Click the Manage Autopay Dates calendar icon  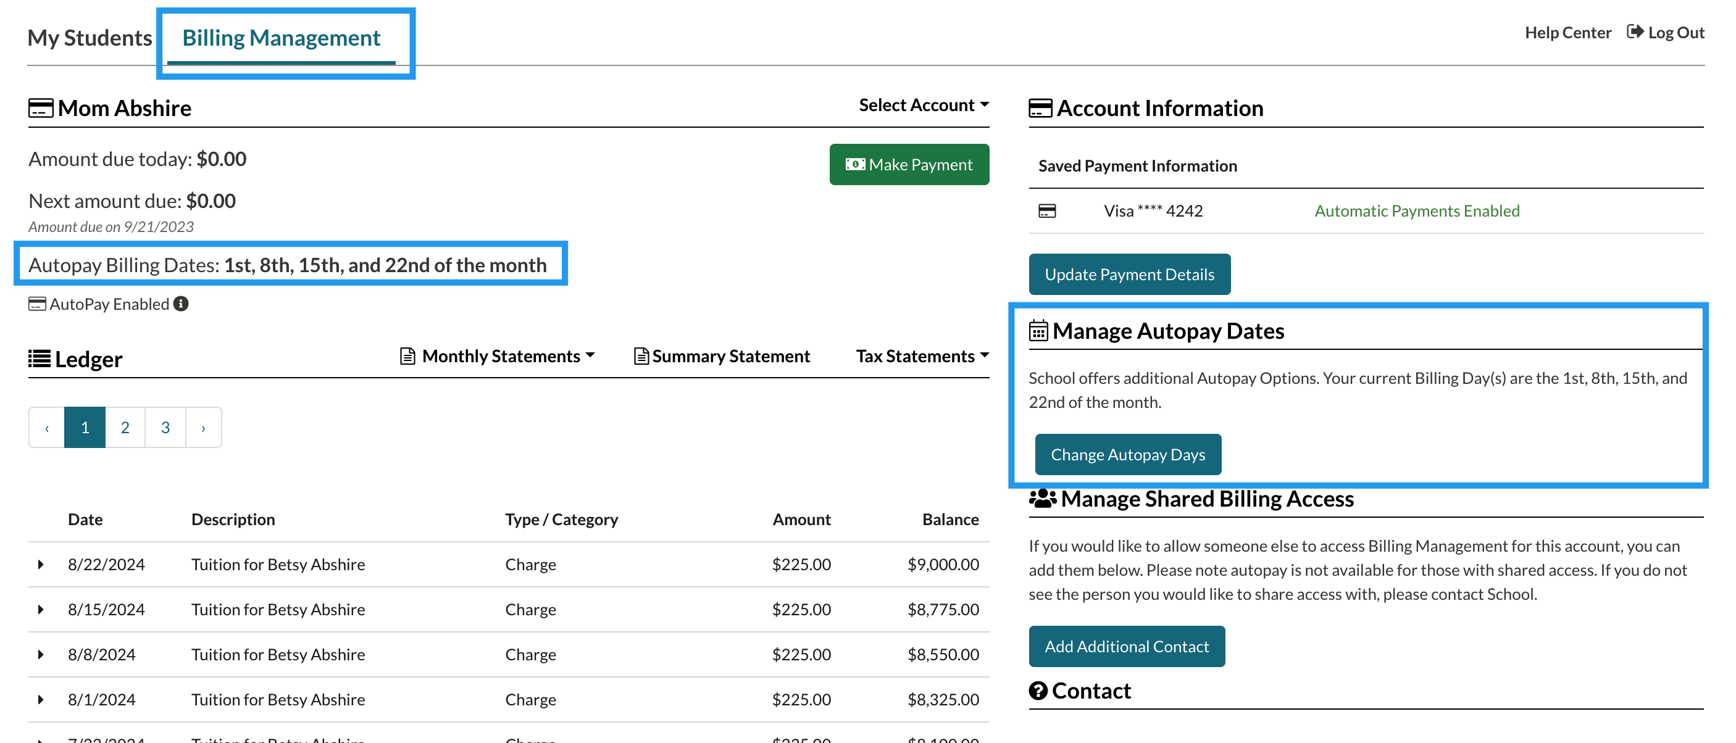click(1038, 331)
